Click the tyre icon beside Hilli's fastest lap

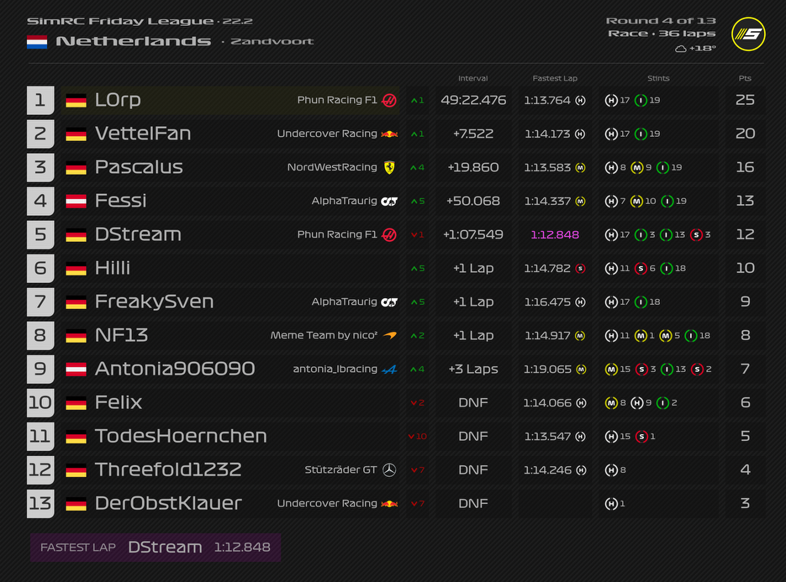click(x=580, y=268)
